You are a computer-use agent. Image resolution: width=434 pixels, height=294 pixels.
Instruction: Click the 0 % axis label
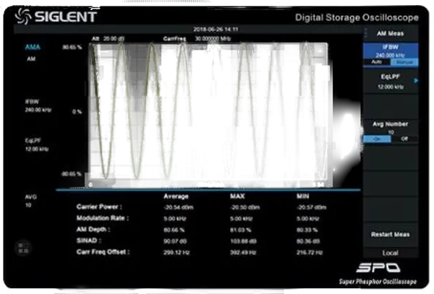(x=77, y=112)
